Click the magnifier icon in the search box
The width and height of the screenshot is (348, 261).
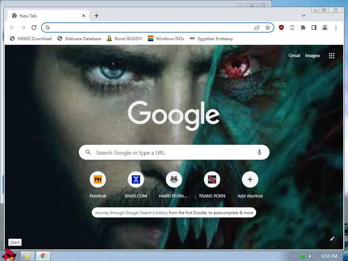click(x=88, y=152)
